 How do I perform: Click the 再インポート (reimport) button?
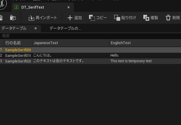point(43,18)
